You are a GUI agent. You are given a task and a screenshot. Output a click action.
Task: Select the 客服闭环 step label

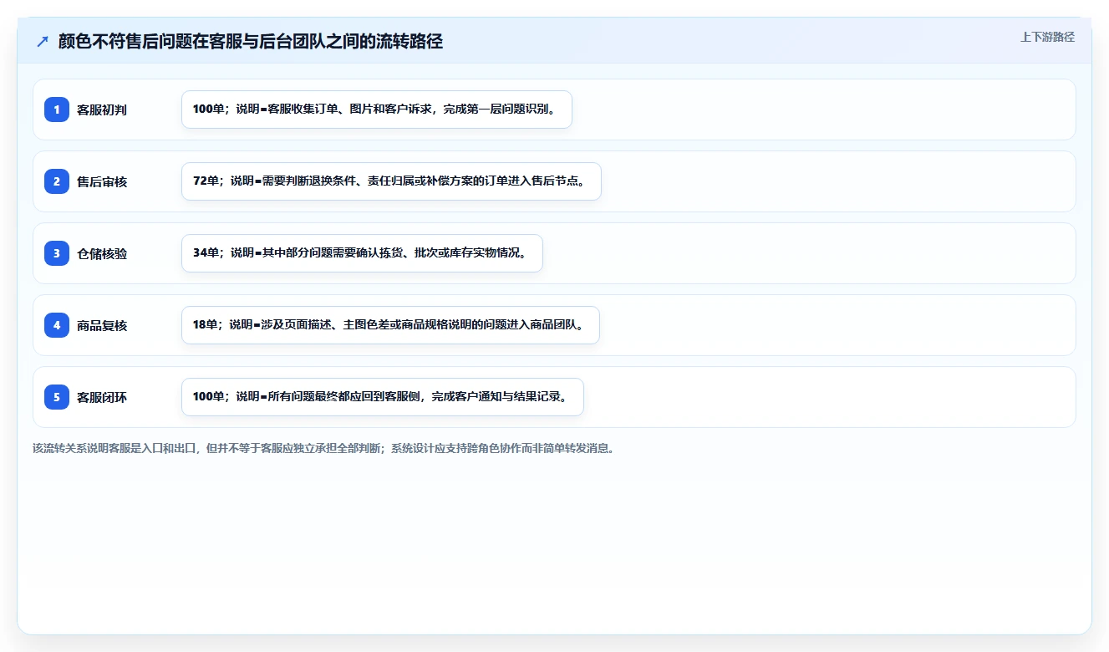(102, 398)
